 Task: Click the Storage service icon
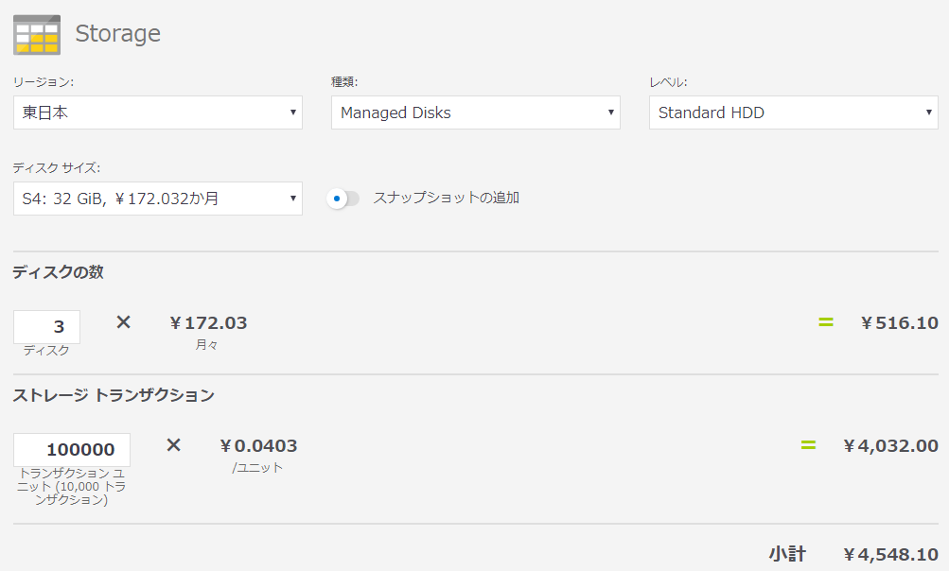click(x=37, y=35)
